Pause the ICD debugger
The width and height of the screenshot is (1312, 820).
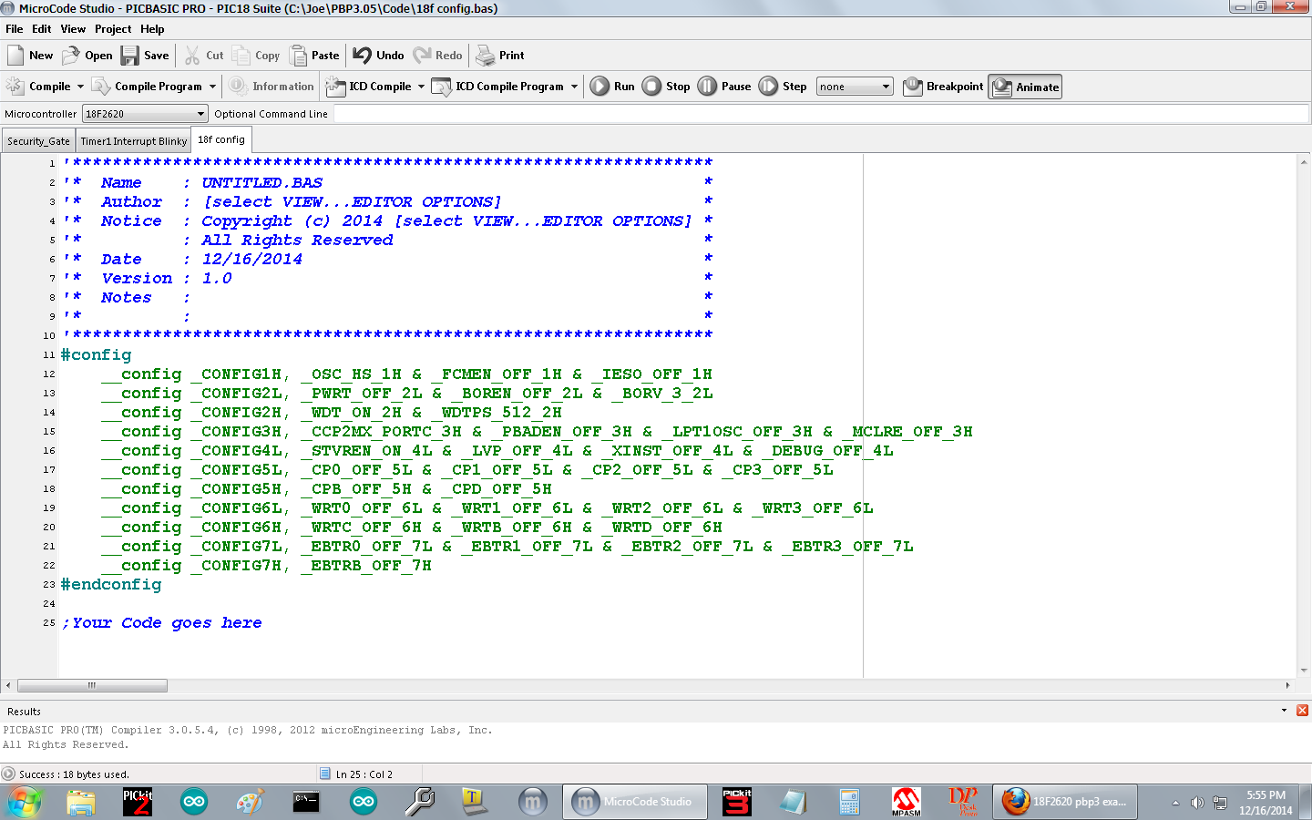[x=724, y=87]
